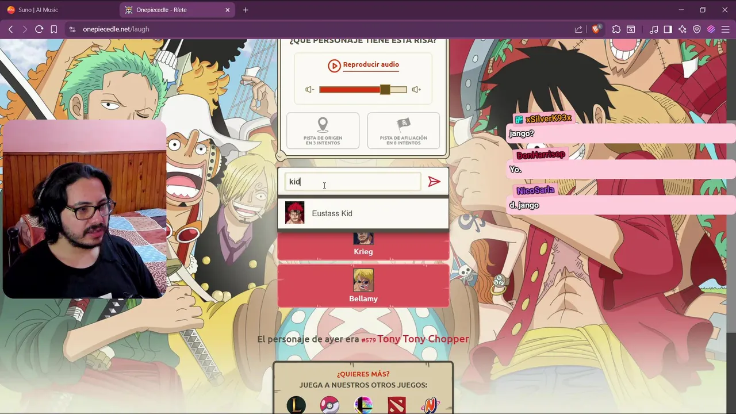Screen dimensions: 736x414
Task: Open Brave VPN shield icon
Action: 697,29
